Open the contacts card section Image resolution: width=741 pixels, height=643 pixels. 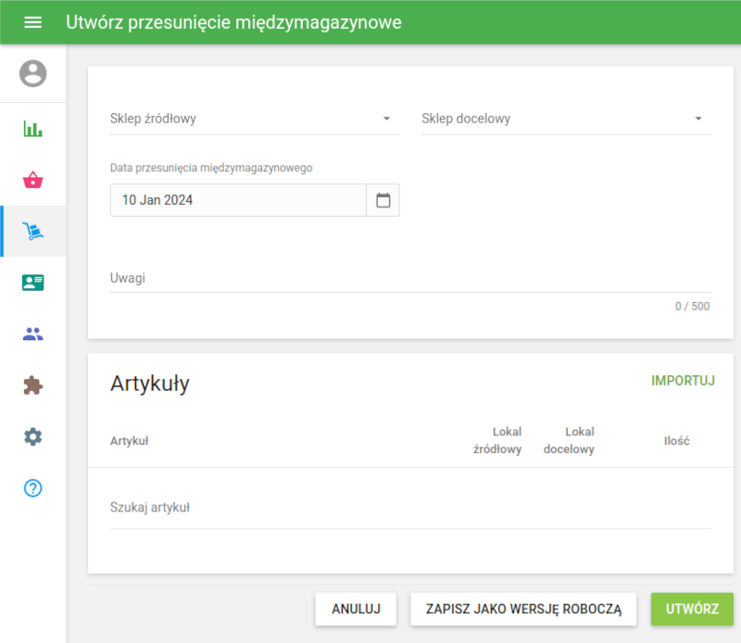(33, 283)
